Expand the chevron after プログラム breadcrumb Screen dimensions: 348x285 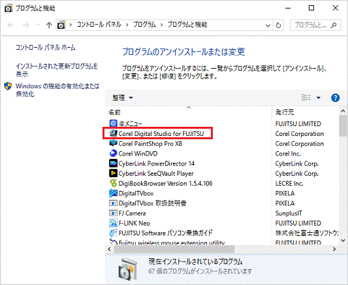click(161, 25)
